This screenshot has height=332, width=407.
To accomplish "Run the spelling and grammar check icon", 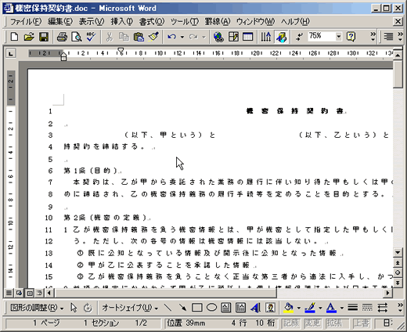I will 92,37.
